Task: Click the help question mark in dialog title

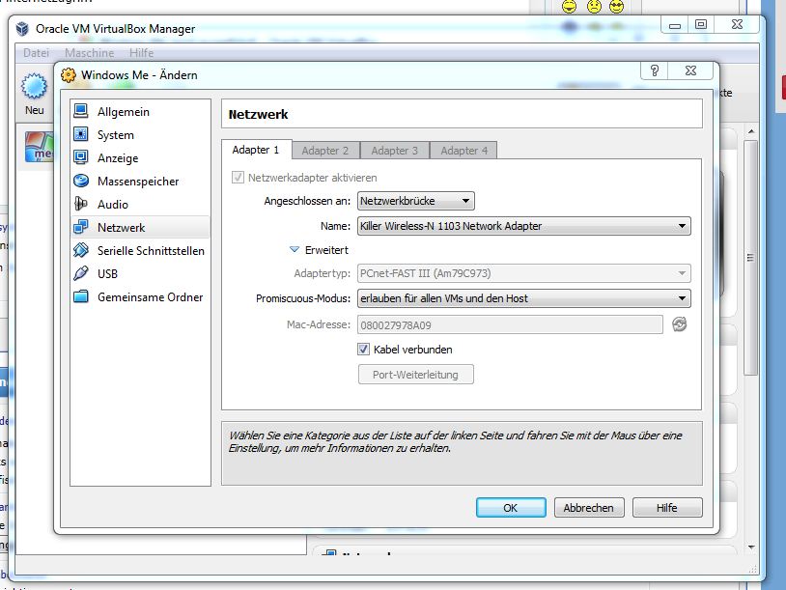Action: pos(654,70)
